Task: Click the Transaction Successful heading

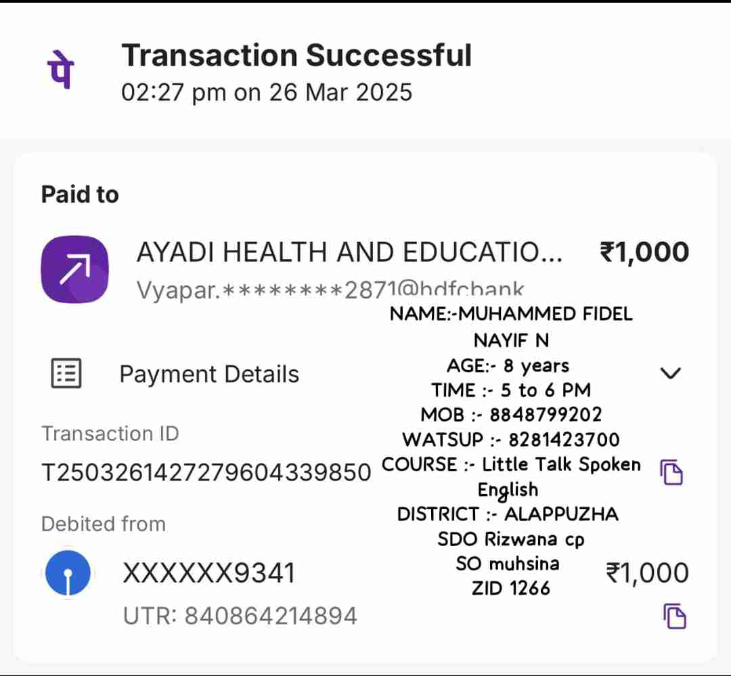Action: pyautogui.click(x=296, y=55)
